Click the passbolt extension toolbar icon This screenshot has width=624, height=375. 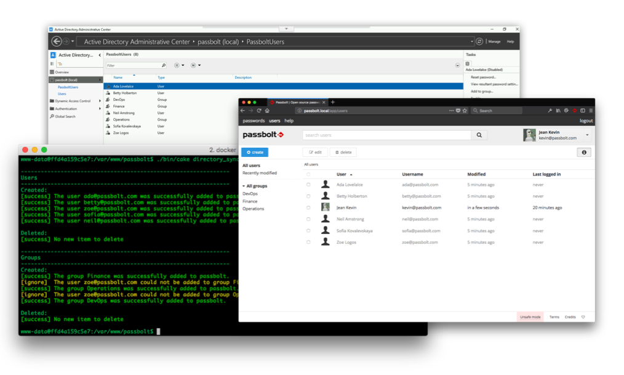[x=575, y=111]
